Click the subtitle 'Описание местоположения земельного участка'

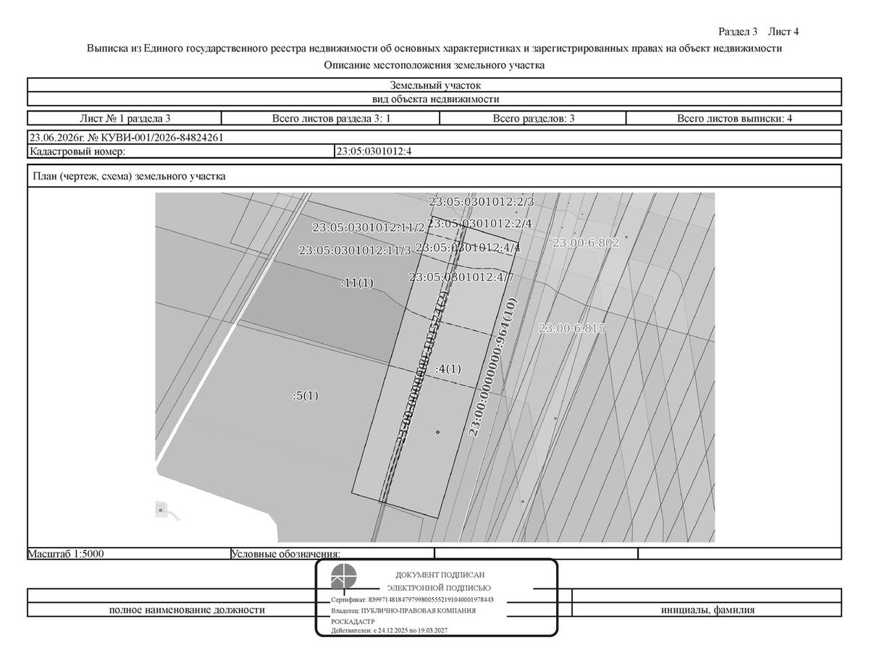(x=434, y=65)
